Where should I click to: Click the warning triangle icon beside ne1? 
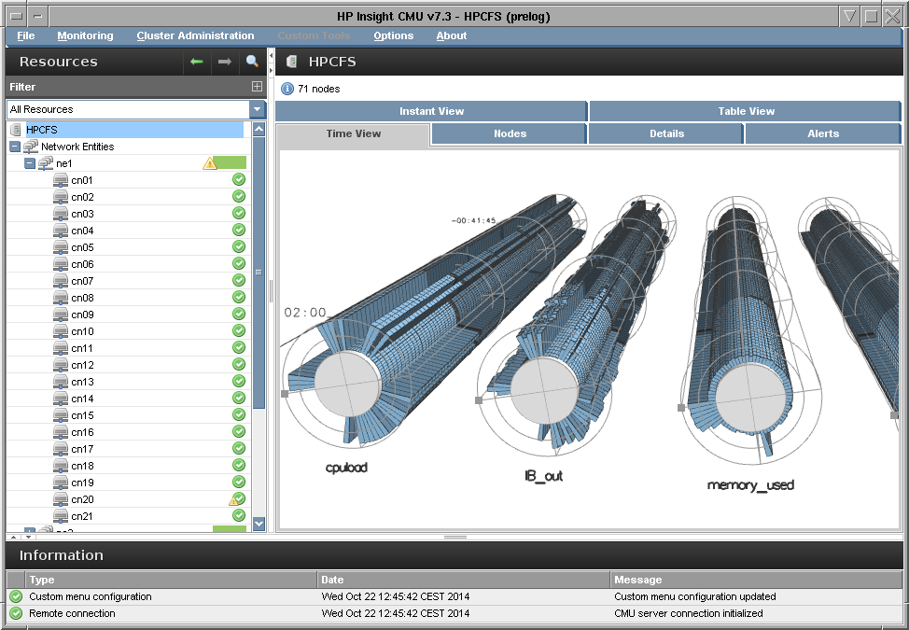(210, 163)
